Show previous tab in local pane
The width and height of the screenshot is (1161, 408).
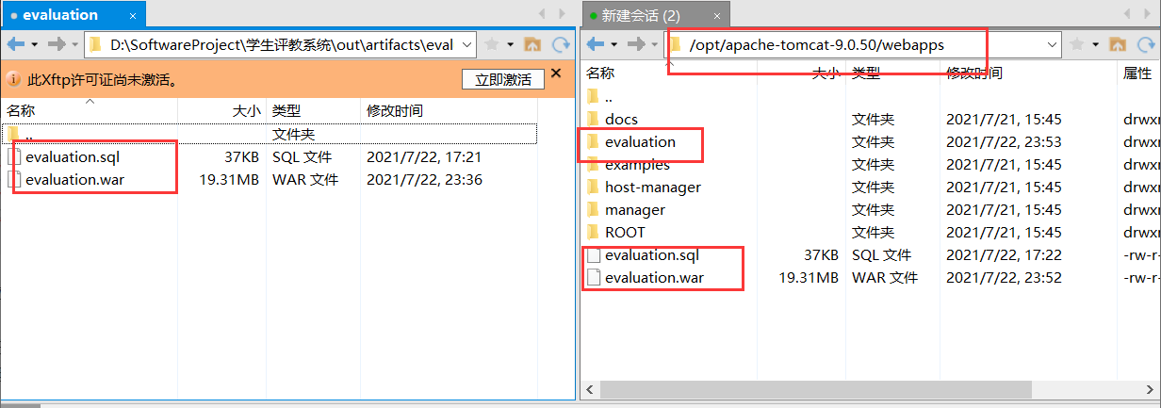pyautogui.click(x=541, y=14)
